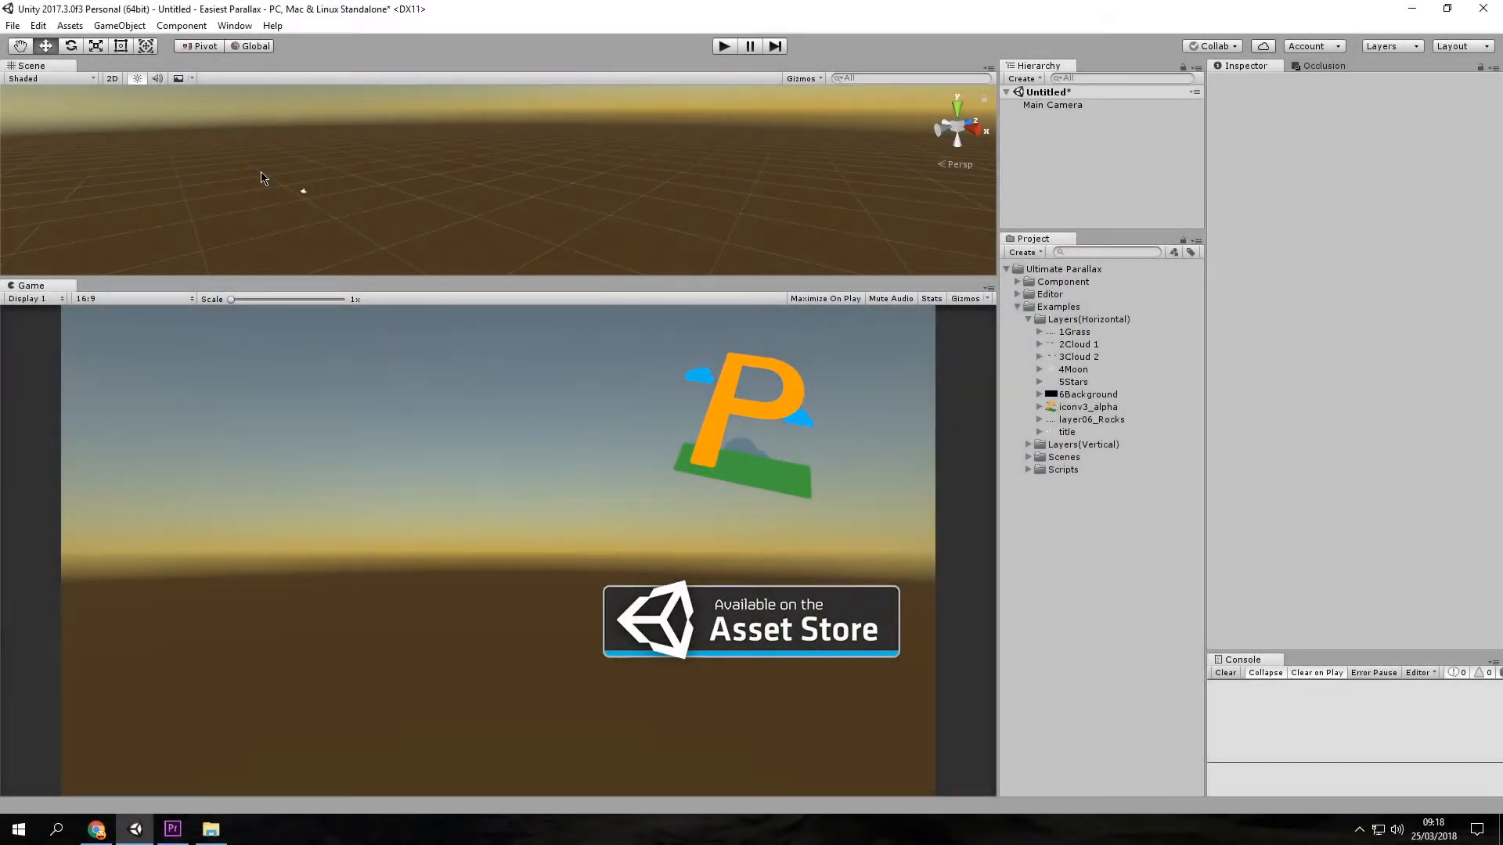Click the Hierarchy Create button
This screenshot has width=1503, height=845.
coord(1025,78)
